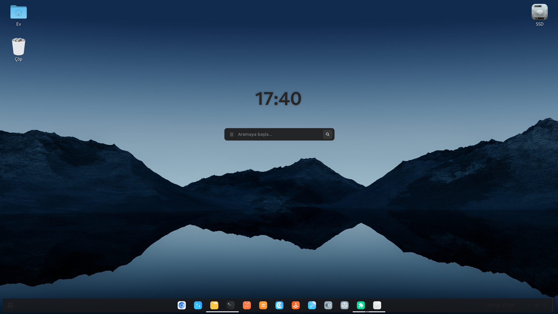Launch VLC media player from the dock
558x314 pixels.
296,305
